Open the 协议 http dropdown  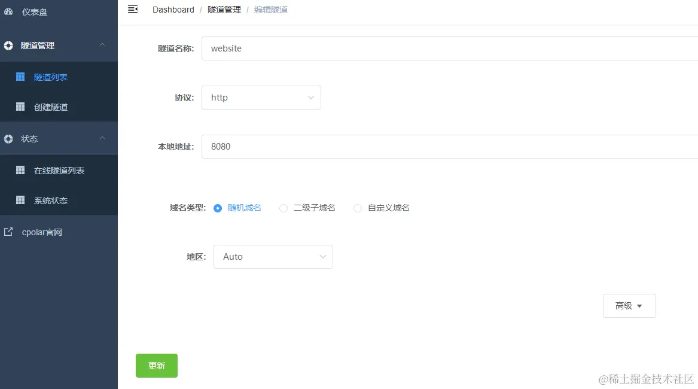[x=261, y=98]
